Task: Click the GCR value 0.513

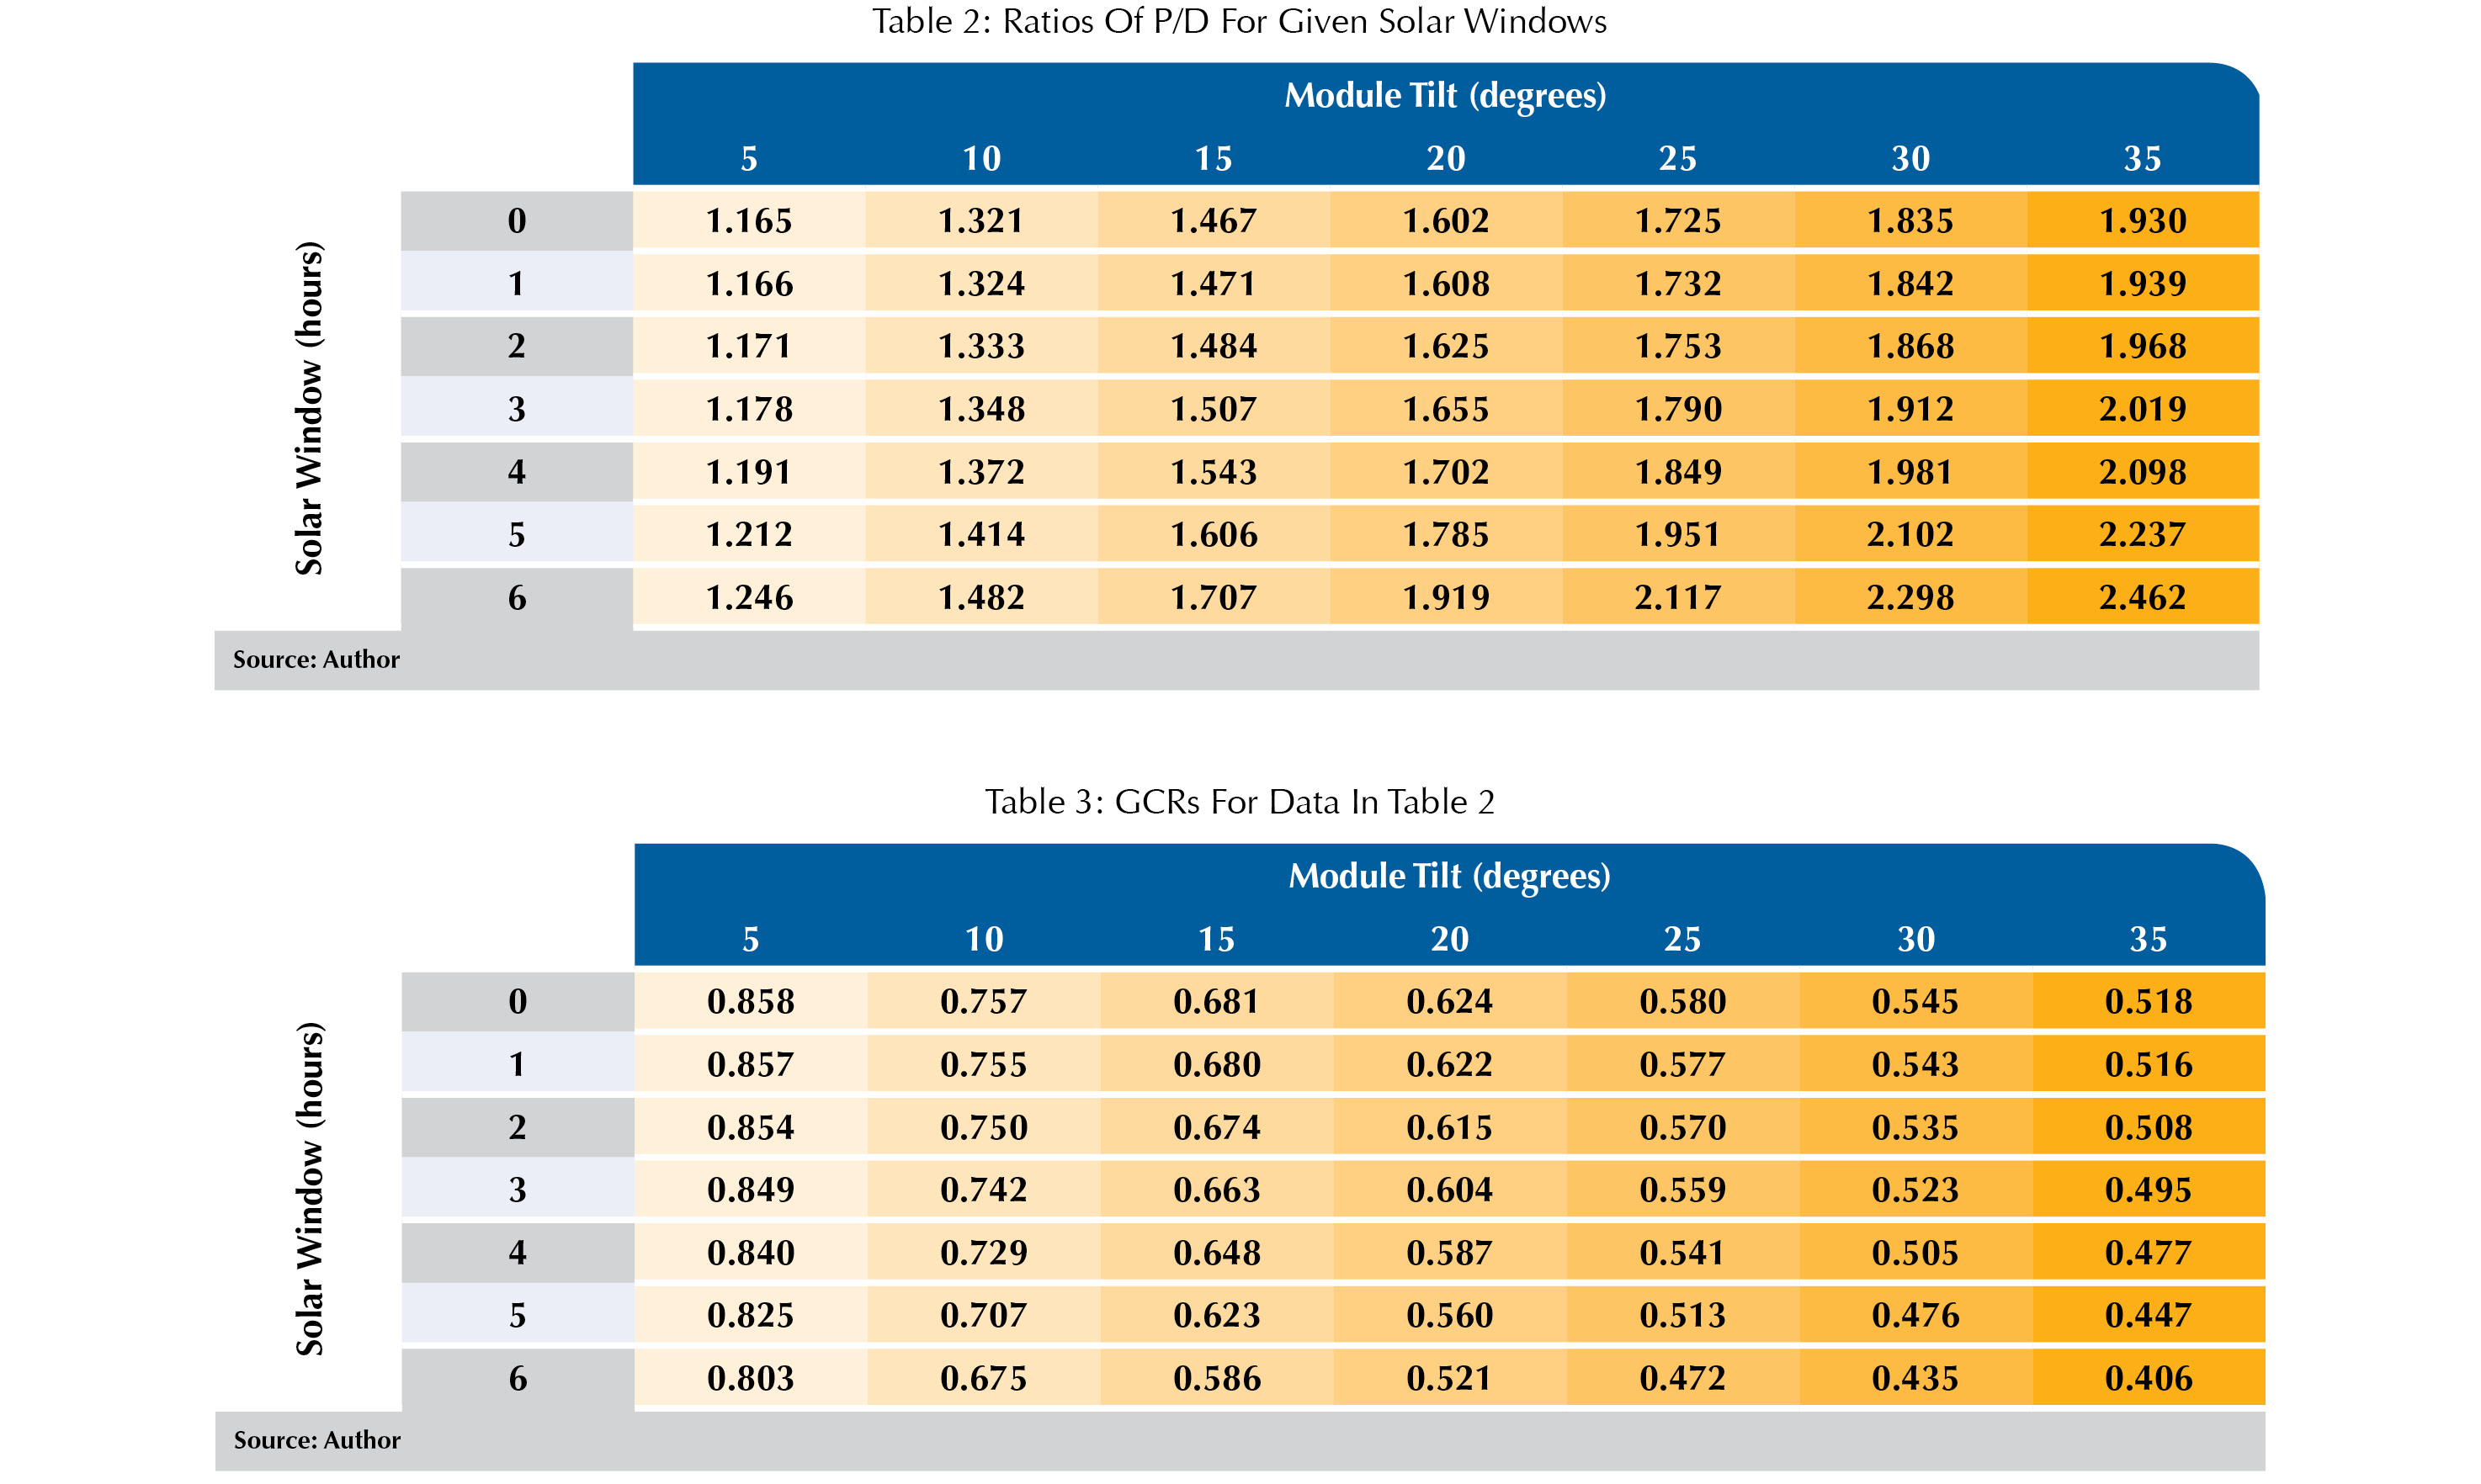Action: (x=1681, y=1316)
